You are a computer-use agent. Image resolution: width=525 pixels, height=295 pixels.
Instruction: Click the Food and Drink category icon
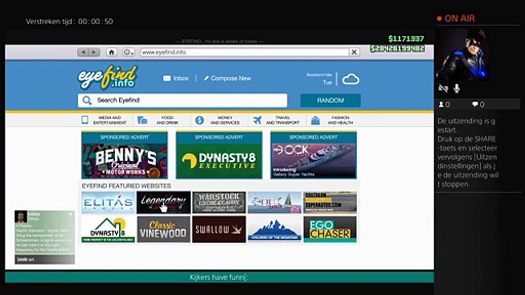(x=142, y=120)
